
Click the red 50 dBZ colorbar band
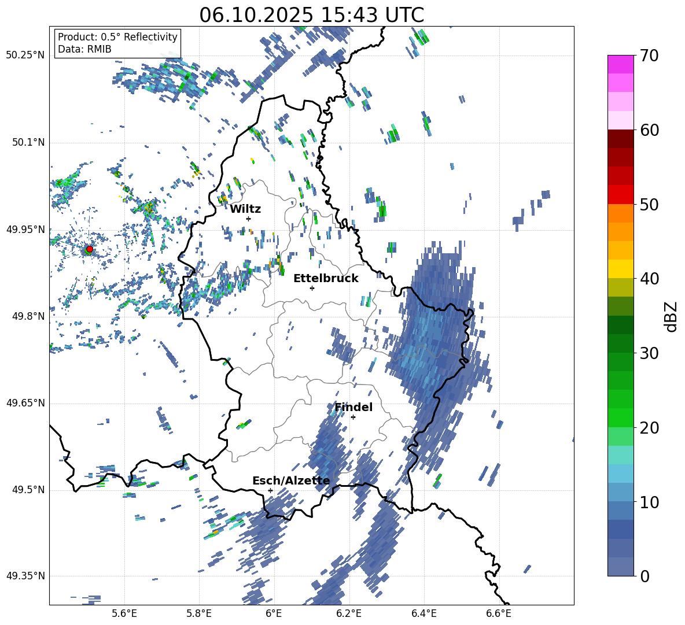(x=620, y=195)
